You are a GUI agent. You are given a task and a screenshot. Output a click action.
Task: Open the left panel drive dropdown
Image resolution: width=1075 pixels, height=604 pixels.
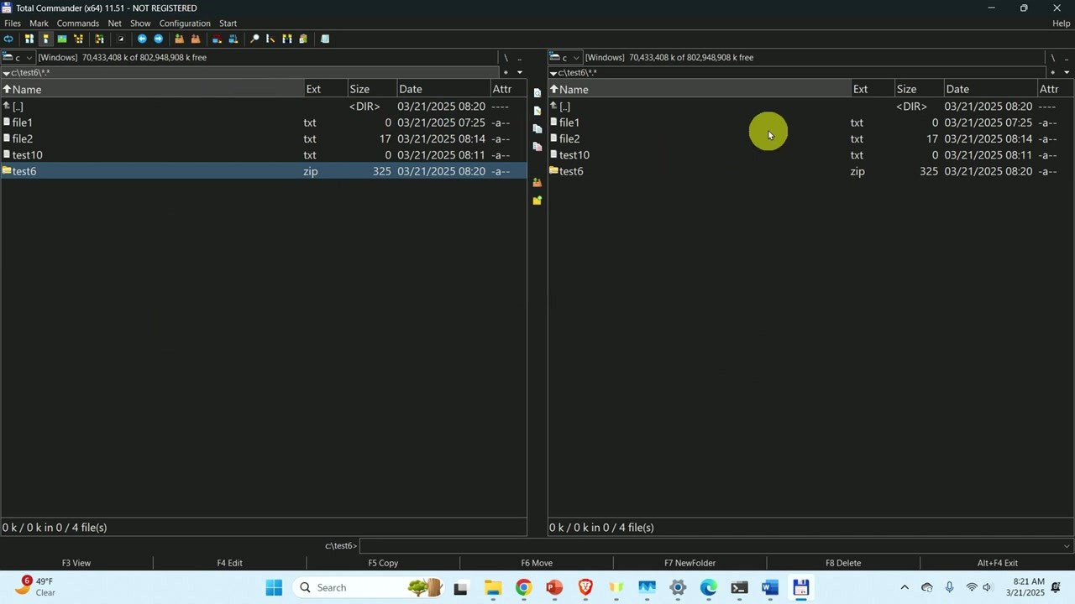(x=31, y=57)
